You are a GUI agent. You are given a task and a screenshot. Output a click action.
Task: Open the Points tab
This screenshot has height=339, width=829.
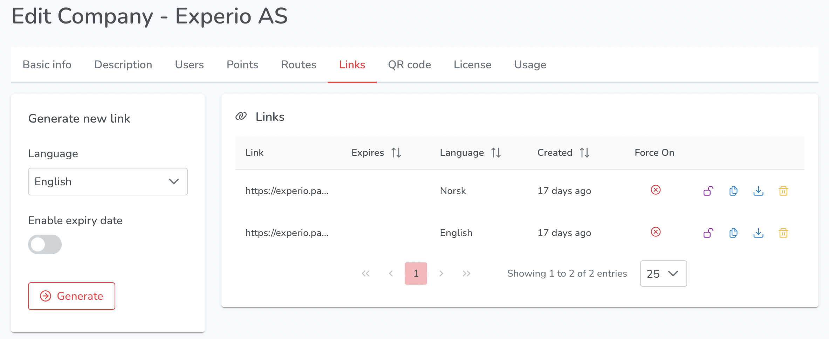[242, 65]
